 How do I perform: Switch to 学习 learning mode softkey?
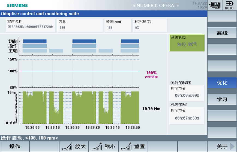coord(222,99)
